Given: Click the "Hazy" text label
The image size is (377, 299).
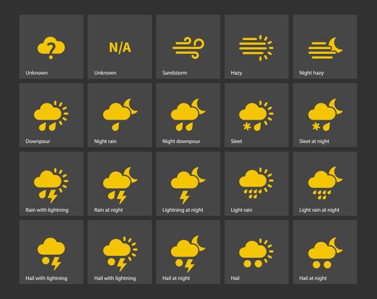Looking at the screenshot, I should (x=236, y=73).
